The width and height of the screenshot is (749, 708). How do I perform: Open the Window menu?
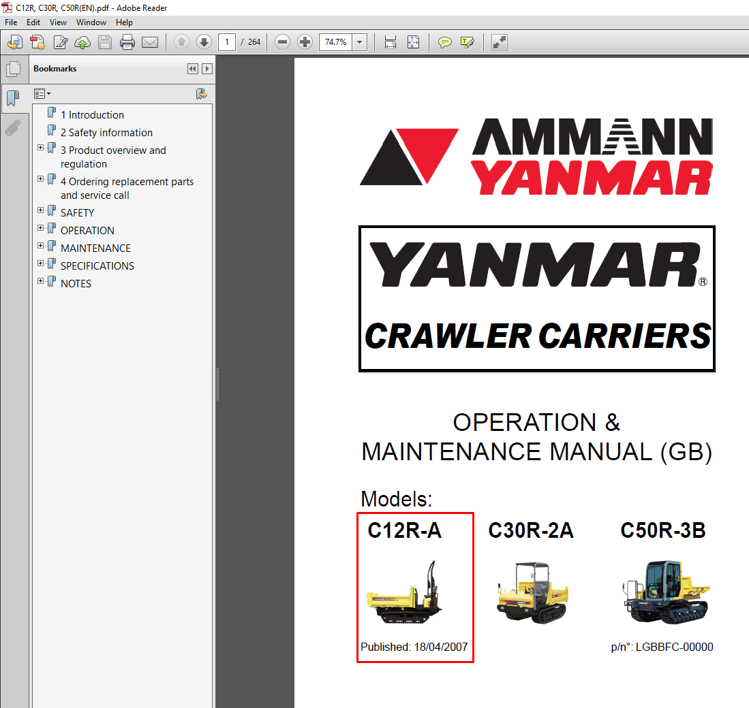point(91,22)
